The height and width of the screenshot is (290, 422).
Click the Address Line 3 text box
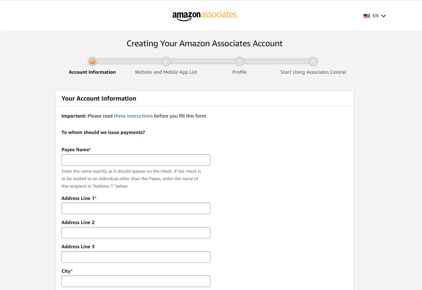point(136,257)
